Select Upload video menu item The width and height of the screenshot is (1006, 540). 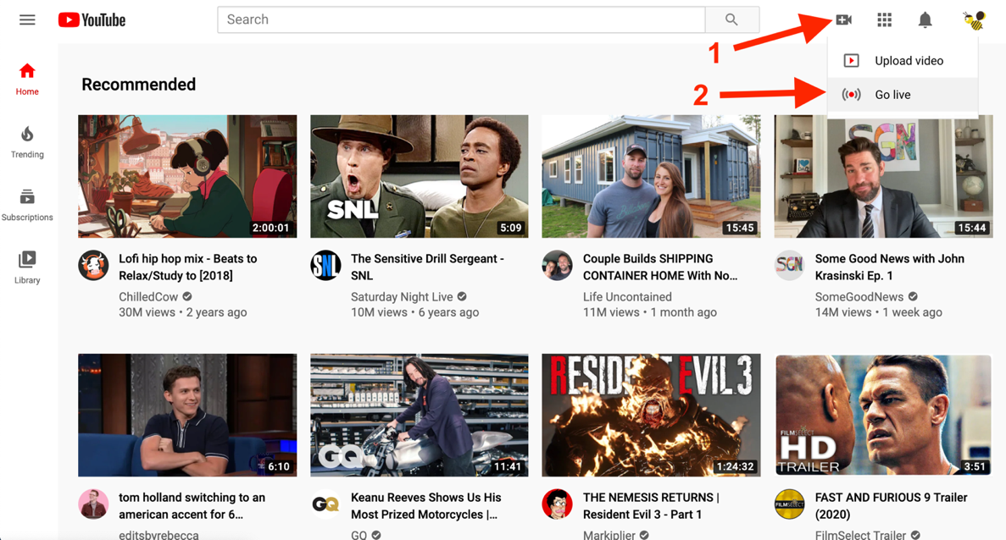903,60
